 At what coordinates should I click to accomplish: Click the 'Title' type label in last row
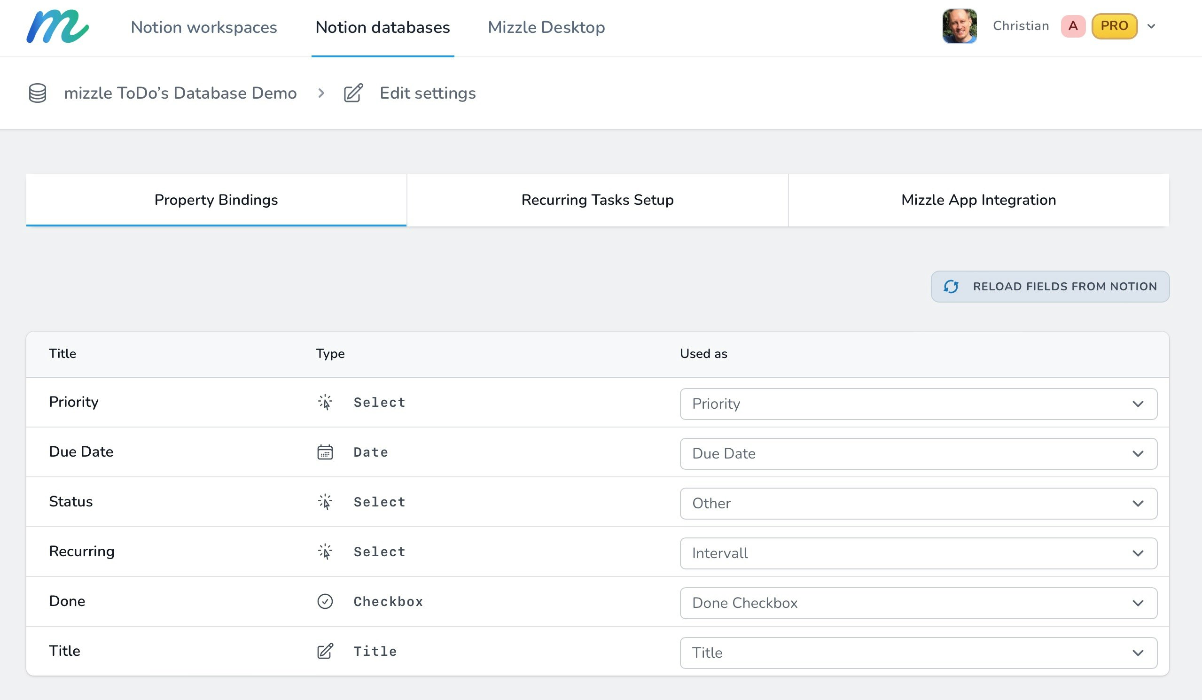tap(375, 651)
